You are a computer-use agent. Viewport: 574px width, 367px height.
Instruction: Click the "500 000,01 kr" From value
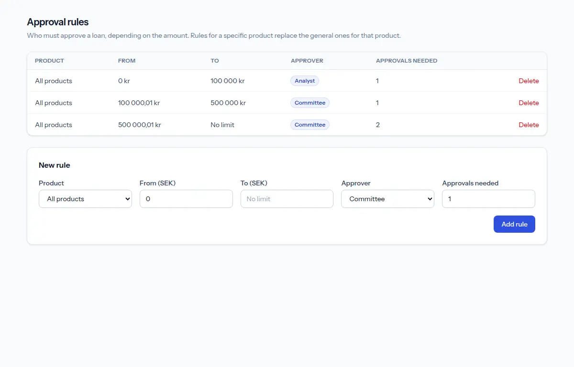pyautogui.click(x=140, y=125)
